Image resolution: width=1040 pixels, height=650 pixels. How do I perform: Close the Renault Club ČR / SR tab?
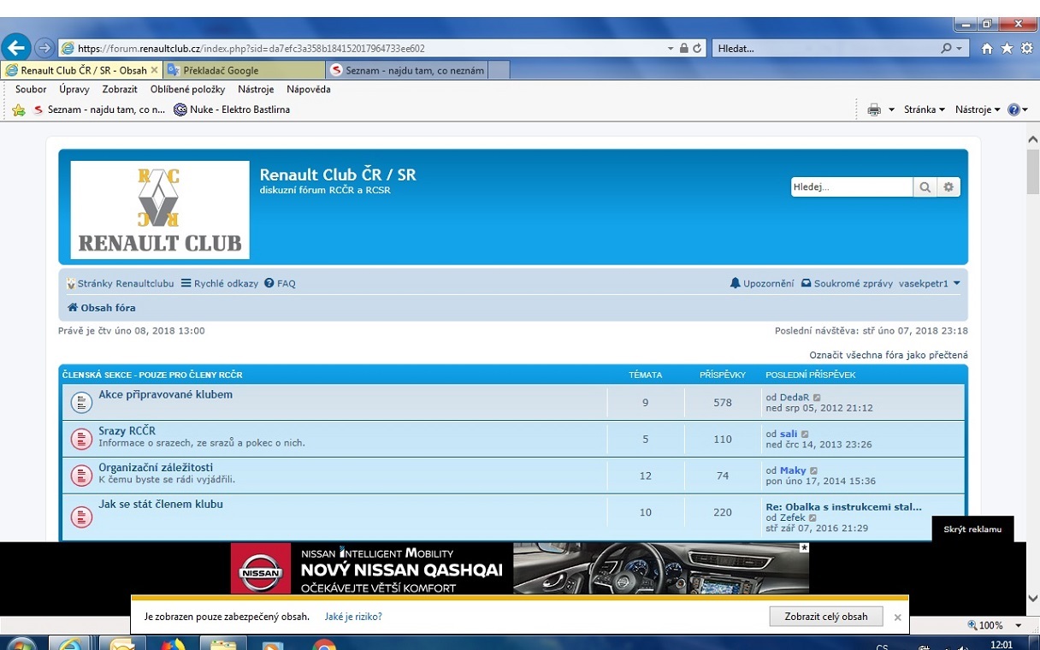154,70
